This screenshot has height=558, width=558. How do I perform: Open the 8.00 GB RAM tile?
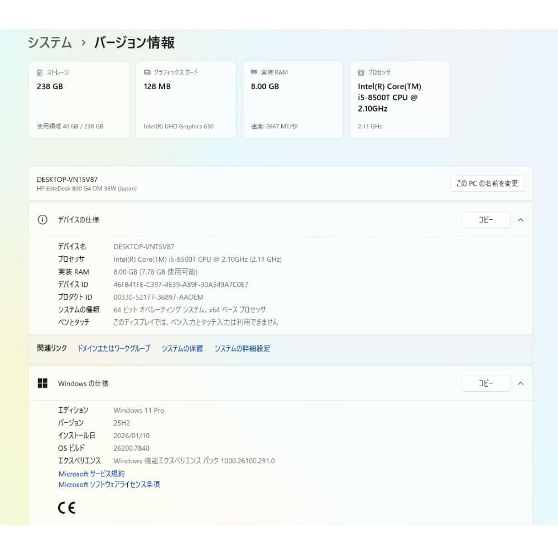coord(293,99)
